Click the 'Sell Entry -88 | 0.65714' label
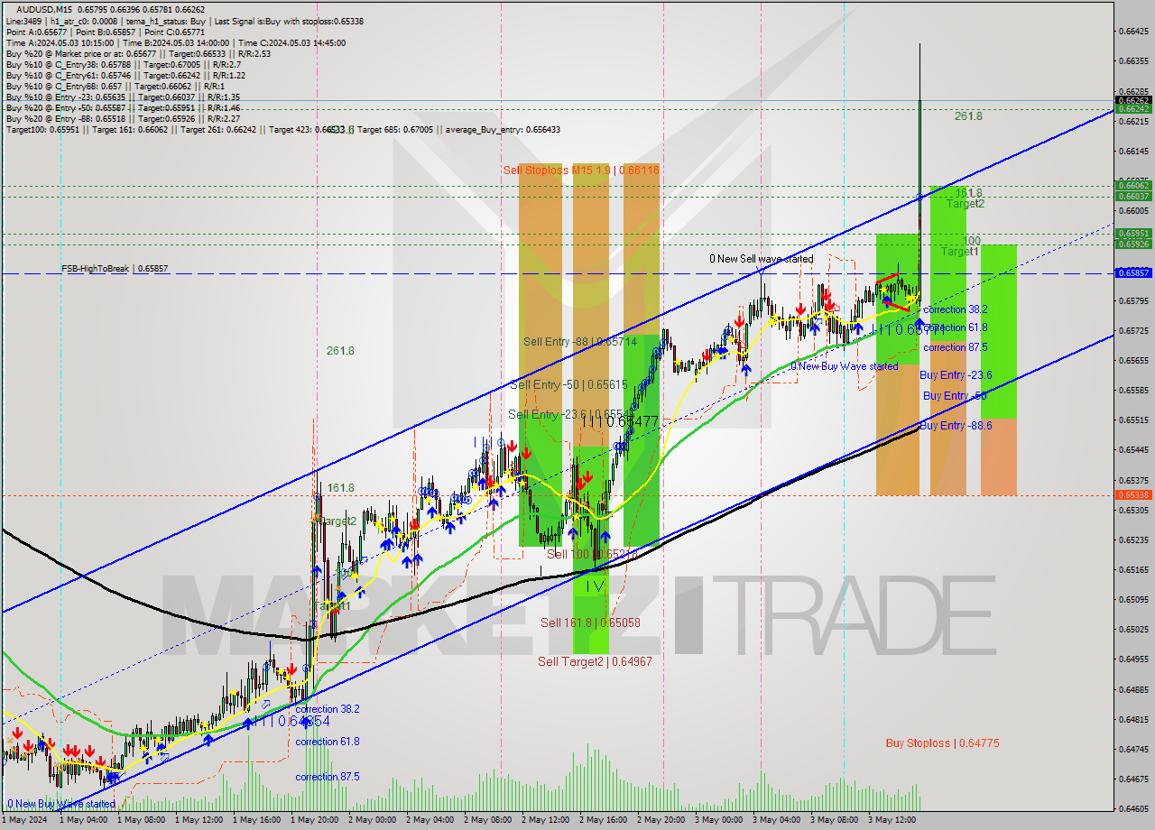1155x830 pixels. coord(580,342)
